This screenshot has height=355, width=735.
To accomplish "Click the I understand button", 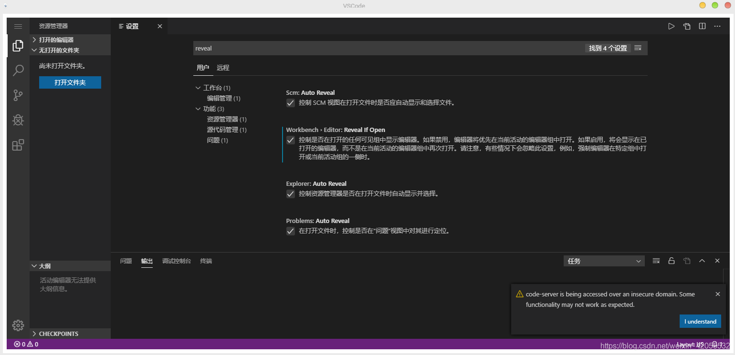I will [700, 321].
